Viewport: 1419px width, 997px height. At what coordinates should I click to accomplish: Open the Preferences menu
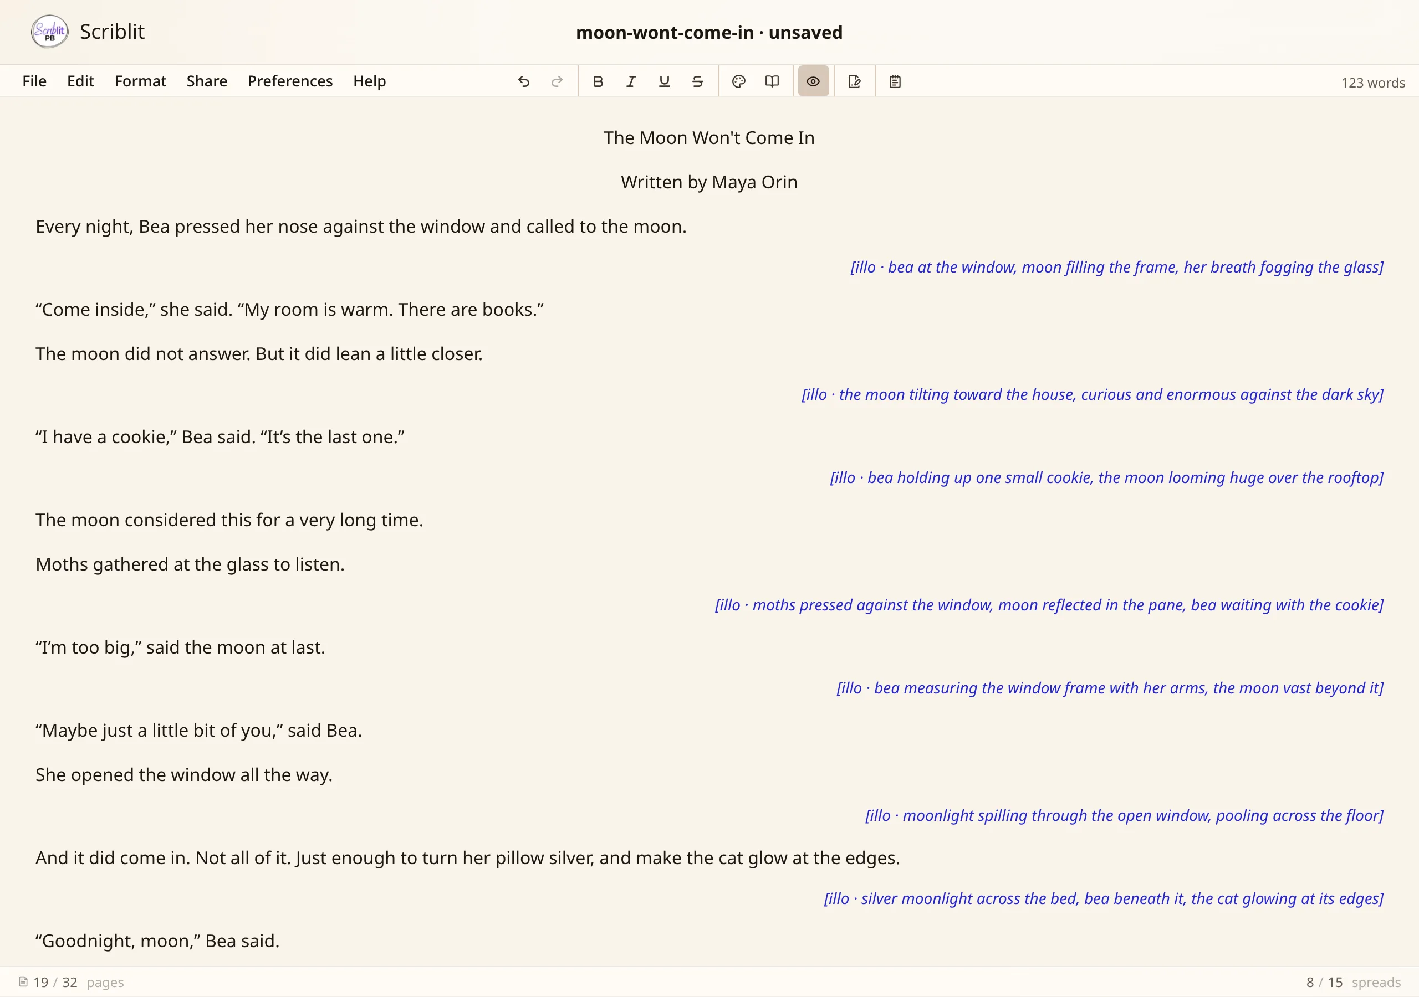point(290,81)
